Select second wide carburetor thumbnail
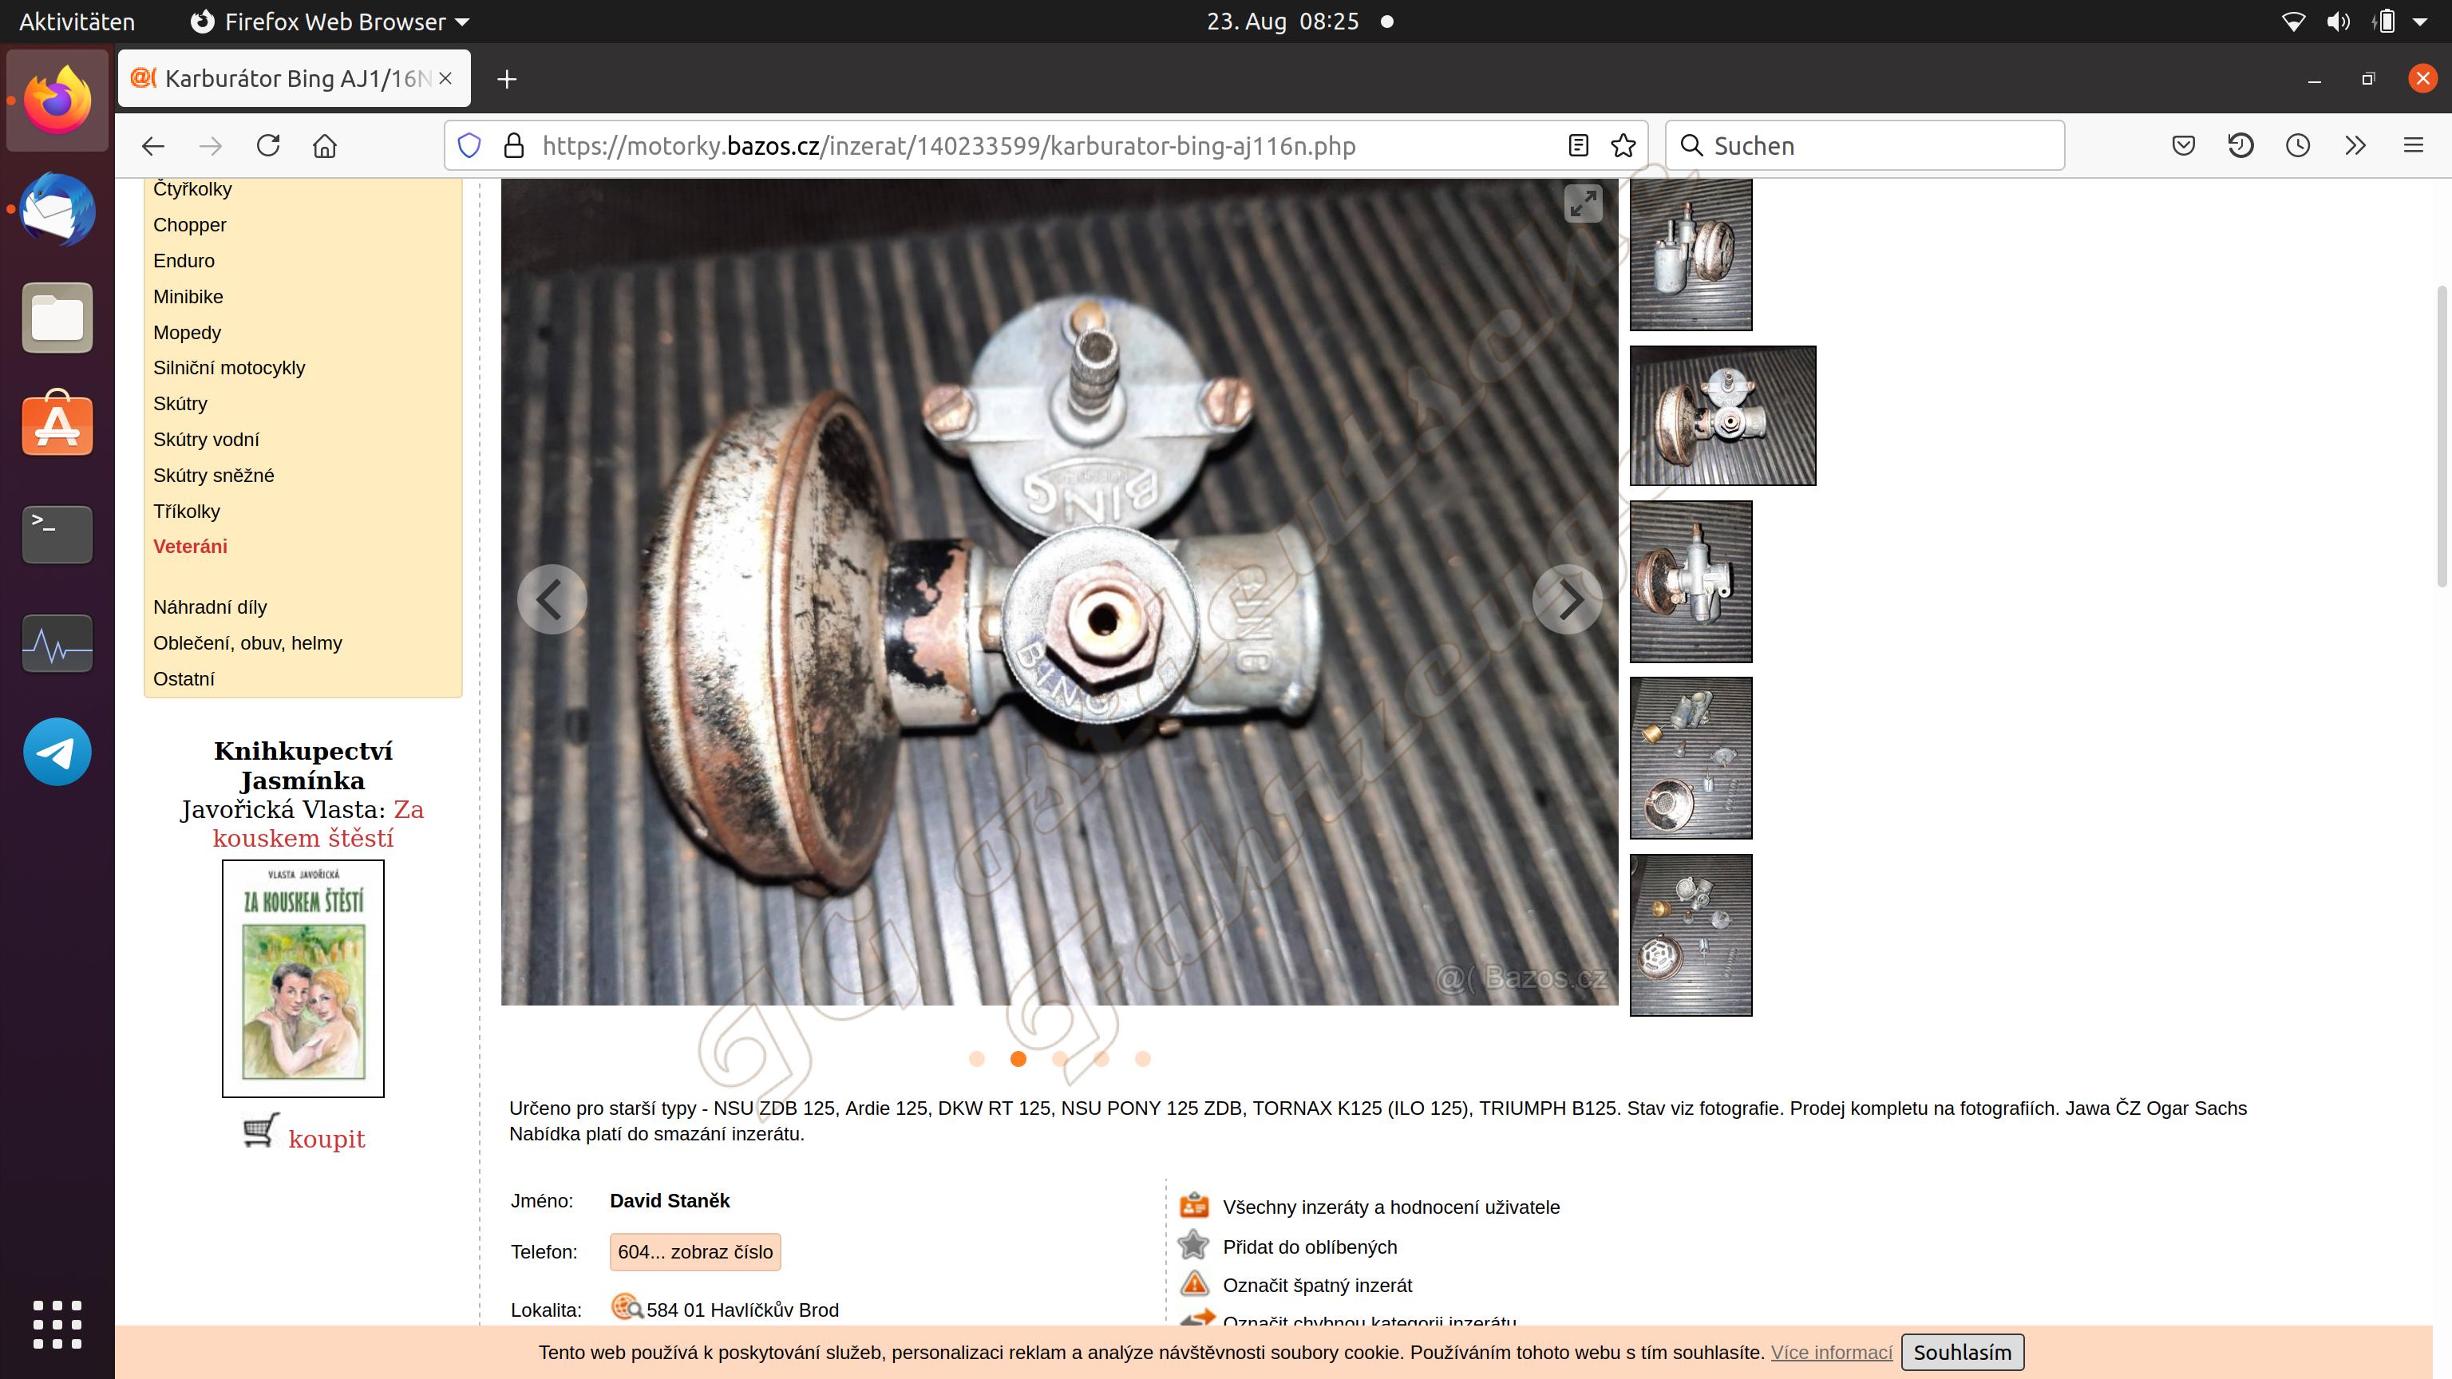This screenshot has width=2452, height=1379. pos(1723,415)
